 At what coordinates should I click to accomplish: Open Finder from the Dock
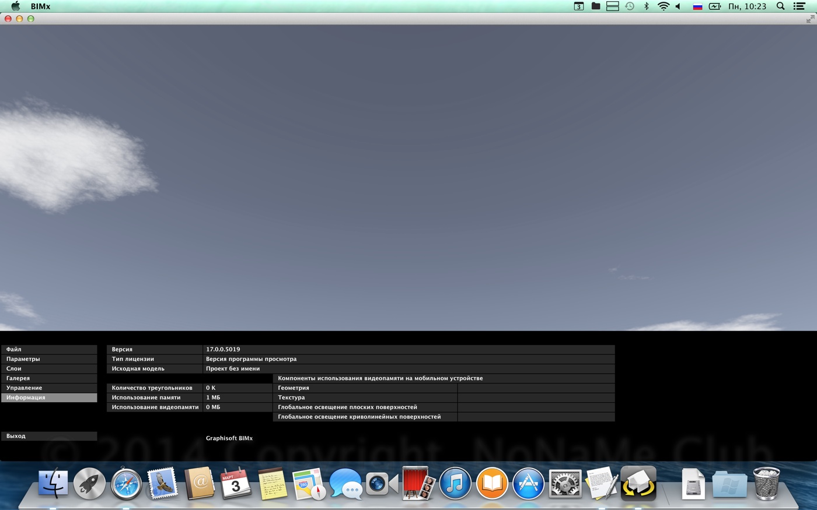click(53, 484)
